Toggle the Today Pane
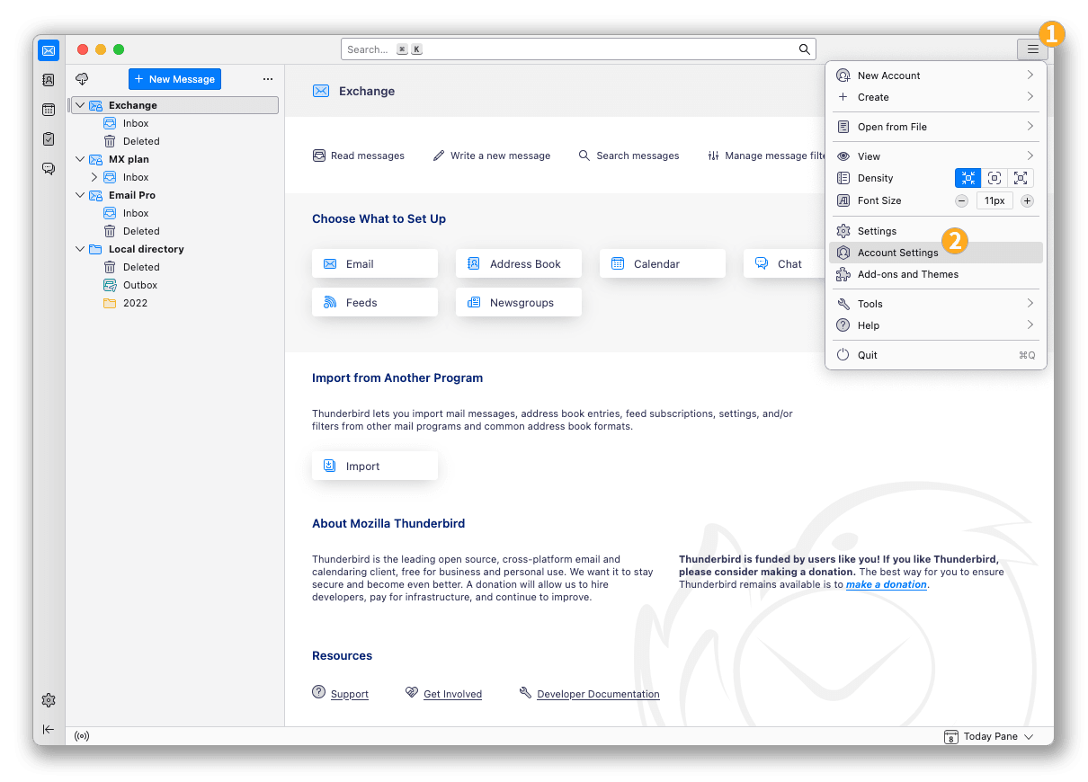 click(x=987, y=736)
